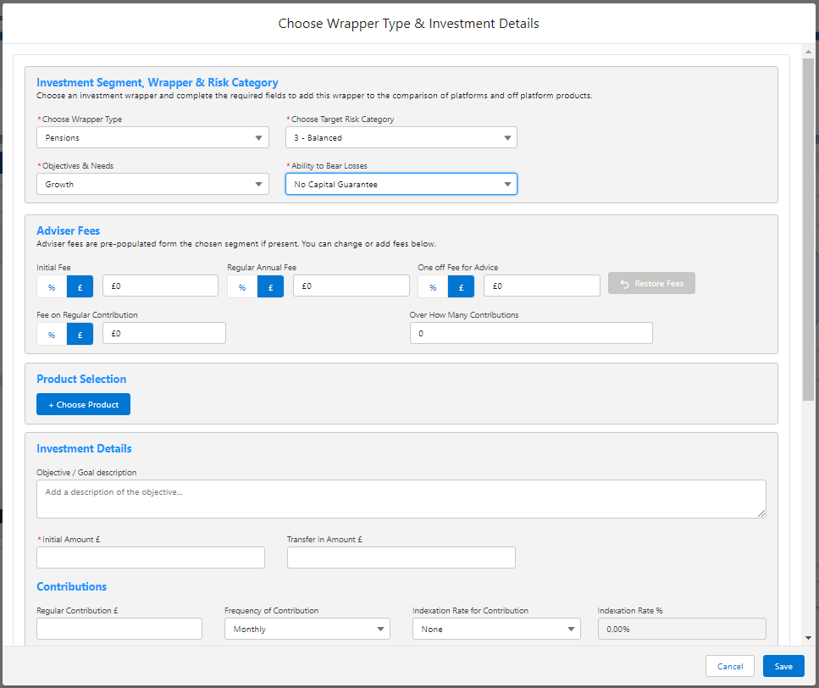Switch Initial Fee to percentage mode
The image size is (819, 688).
coord(51,287)
